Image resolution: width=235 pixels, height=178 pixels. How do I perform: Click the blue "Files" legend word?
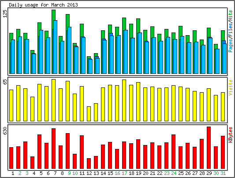[231, 29]
